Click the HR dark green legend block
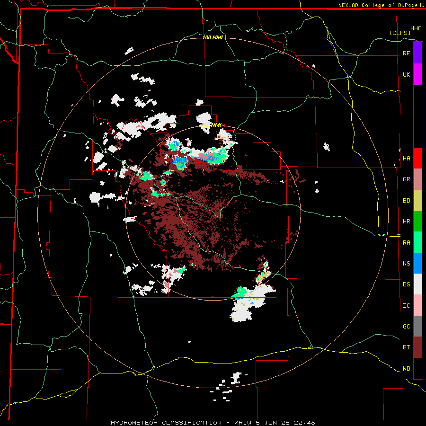The height and width of the screenshot is (426, 426). [x=418, y=221]
